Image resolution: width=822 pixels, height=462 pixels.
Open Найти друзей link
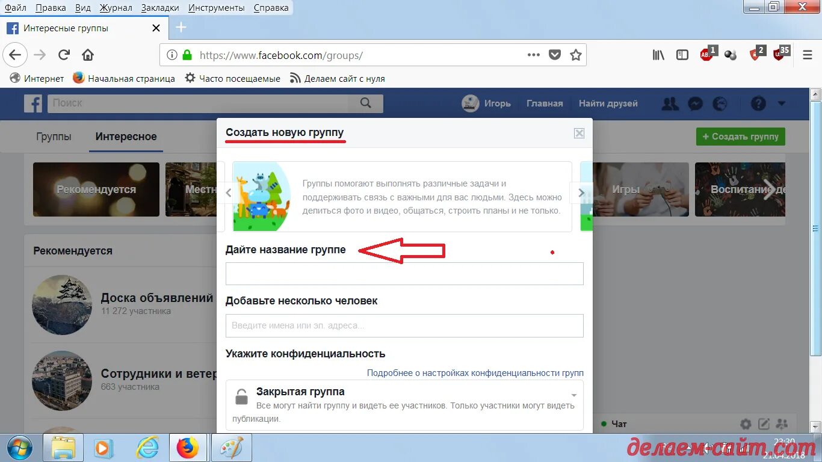click(608, 103)
